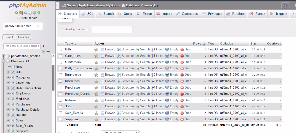Click the Rows column help icon
The height and width of the screenshot is (133, 296).
tap(204, 44)
